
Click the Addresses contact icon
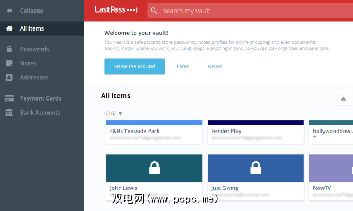9,77
